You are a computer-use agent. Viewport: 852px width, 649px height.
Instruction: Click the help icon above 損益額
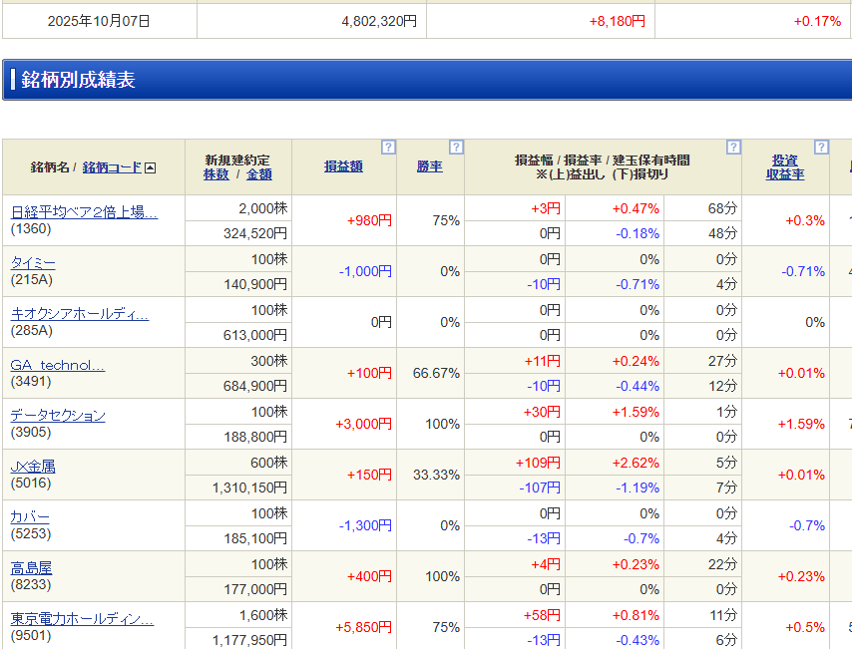point(388,148)
